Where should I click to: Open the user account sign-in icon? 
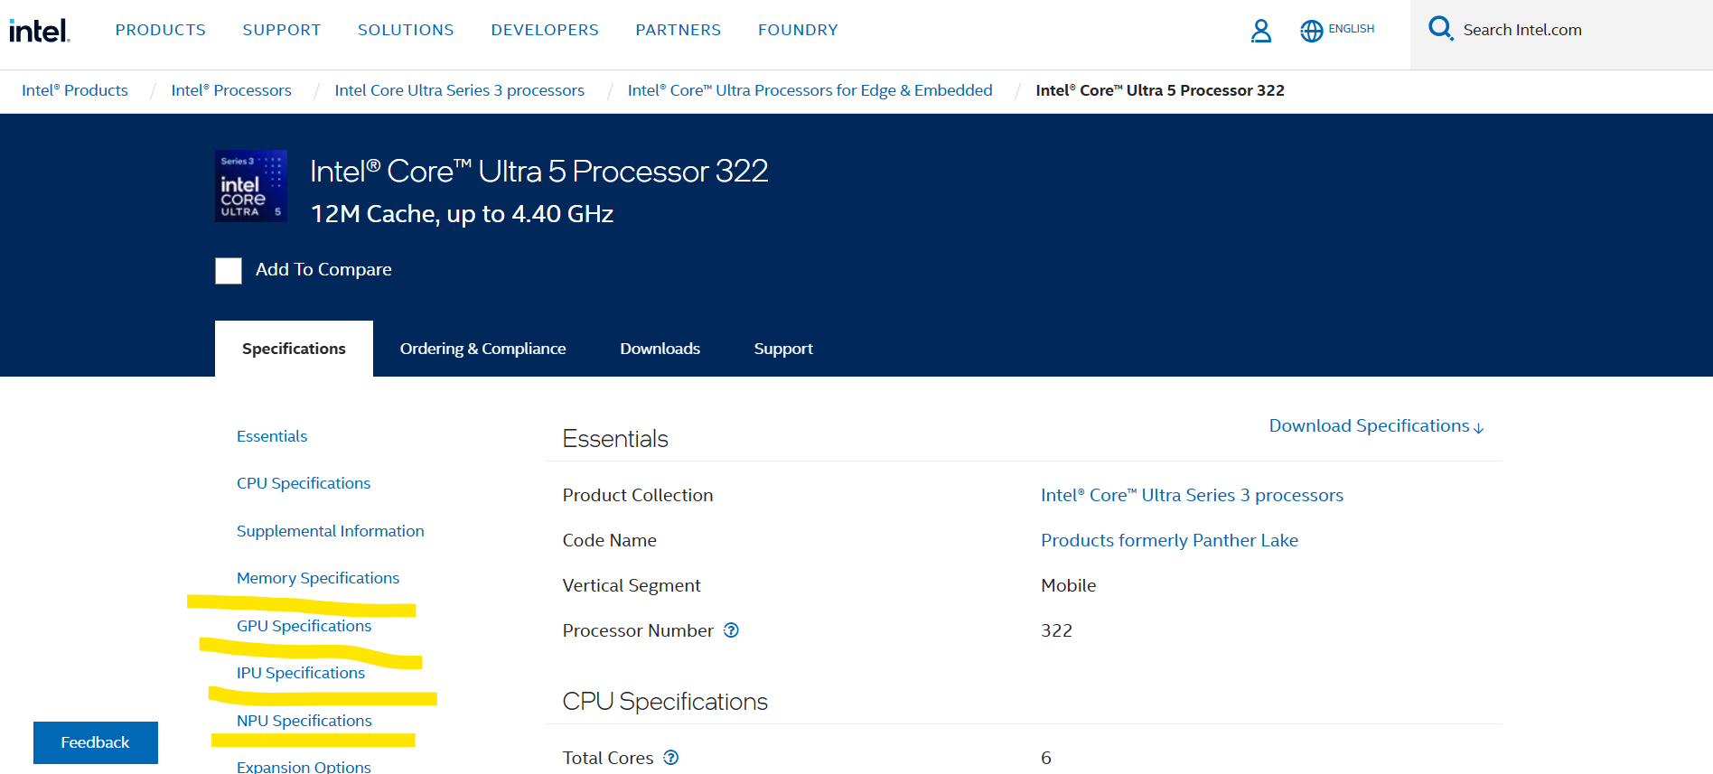coord(1260,31)
